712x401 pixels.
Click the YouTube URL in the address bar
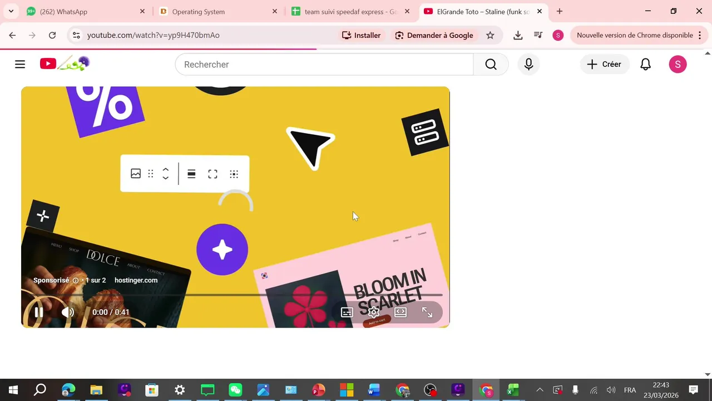(154, 35)
